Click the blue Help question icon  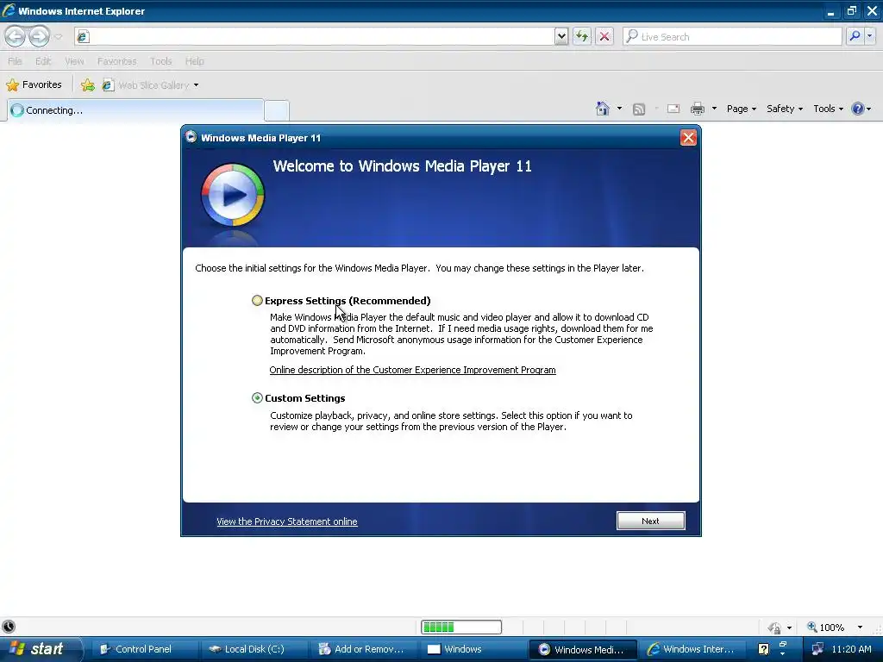point(858,109)
